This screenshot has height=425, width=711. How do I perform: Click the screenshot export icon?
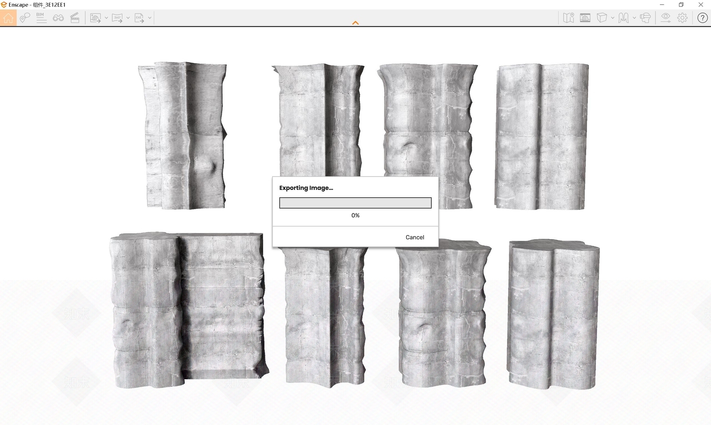tap(96, 18)
